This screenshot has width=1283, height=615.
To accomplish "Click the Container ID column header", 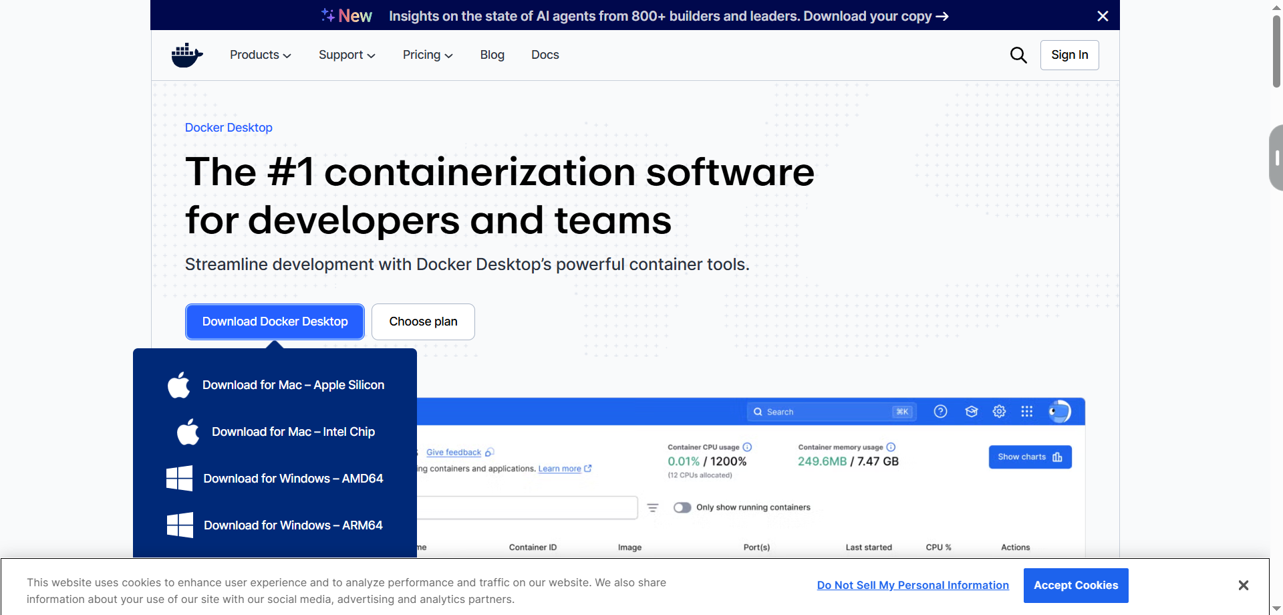I will 533,547.
